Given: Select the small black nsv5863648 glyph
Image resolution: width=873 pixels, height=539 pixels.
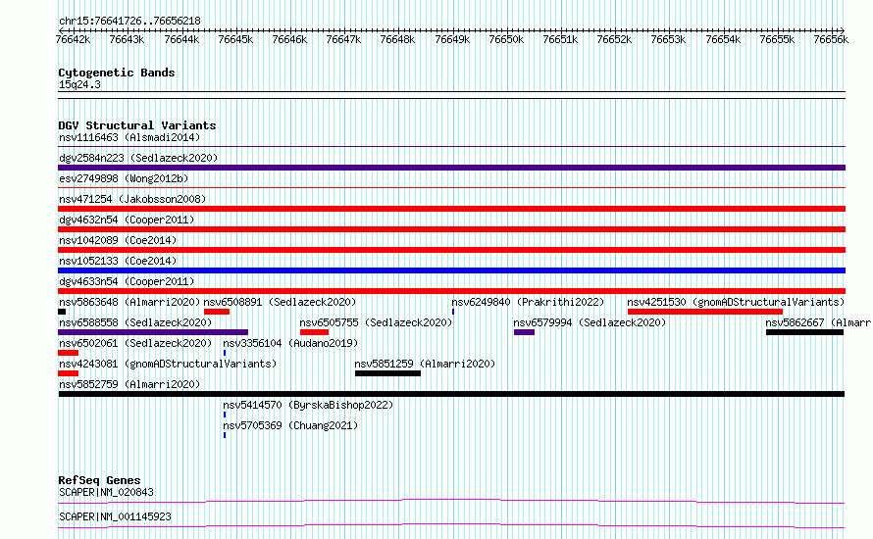Looking at the screenshot, I should click(x=62, y=312).
